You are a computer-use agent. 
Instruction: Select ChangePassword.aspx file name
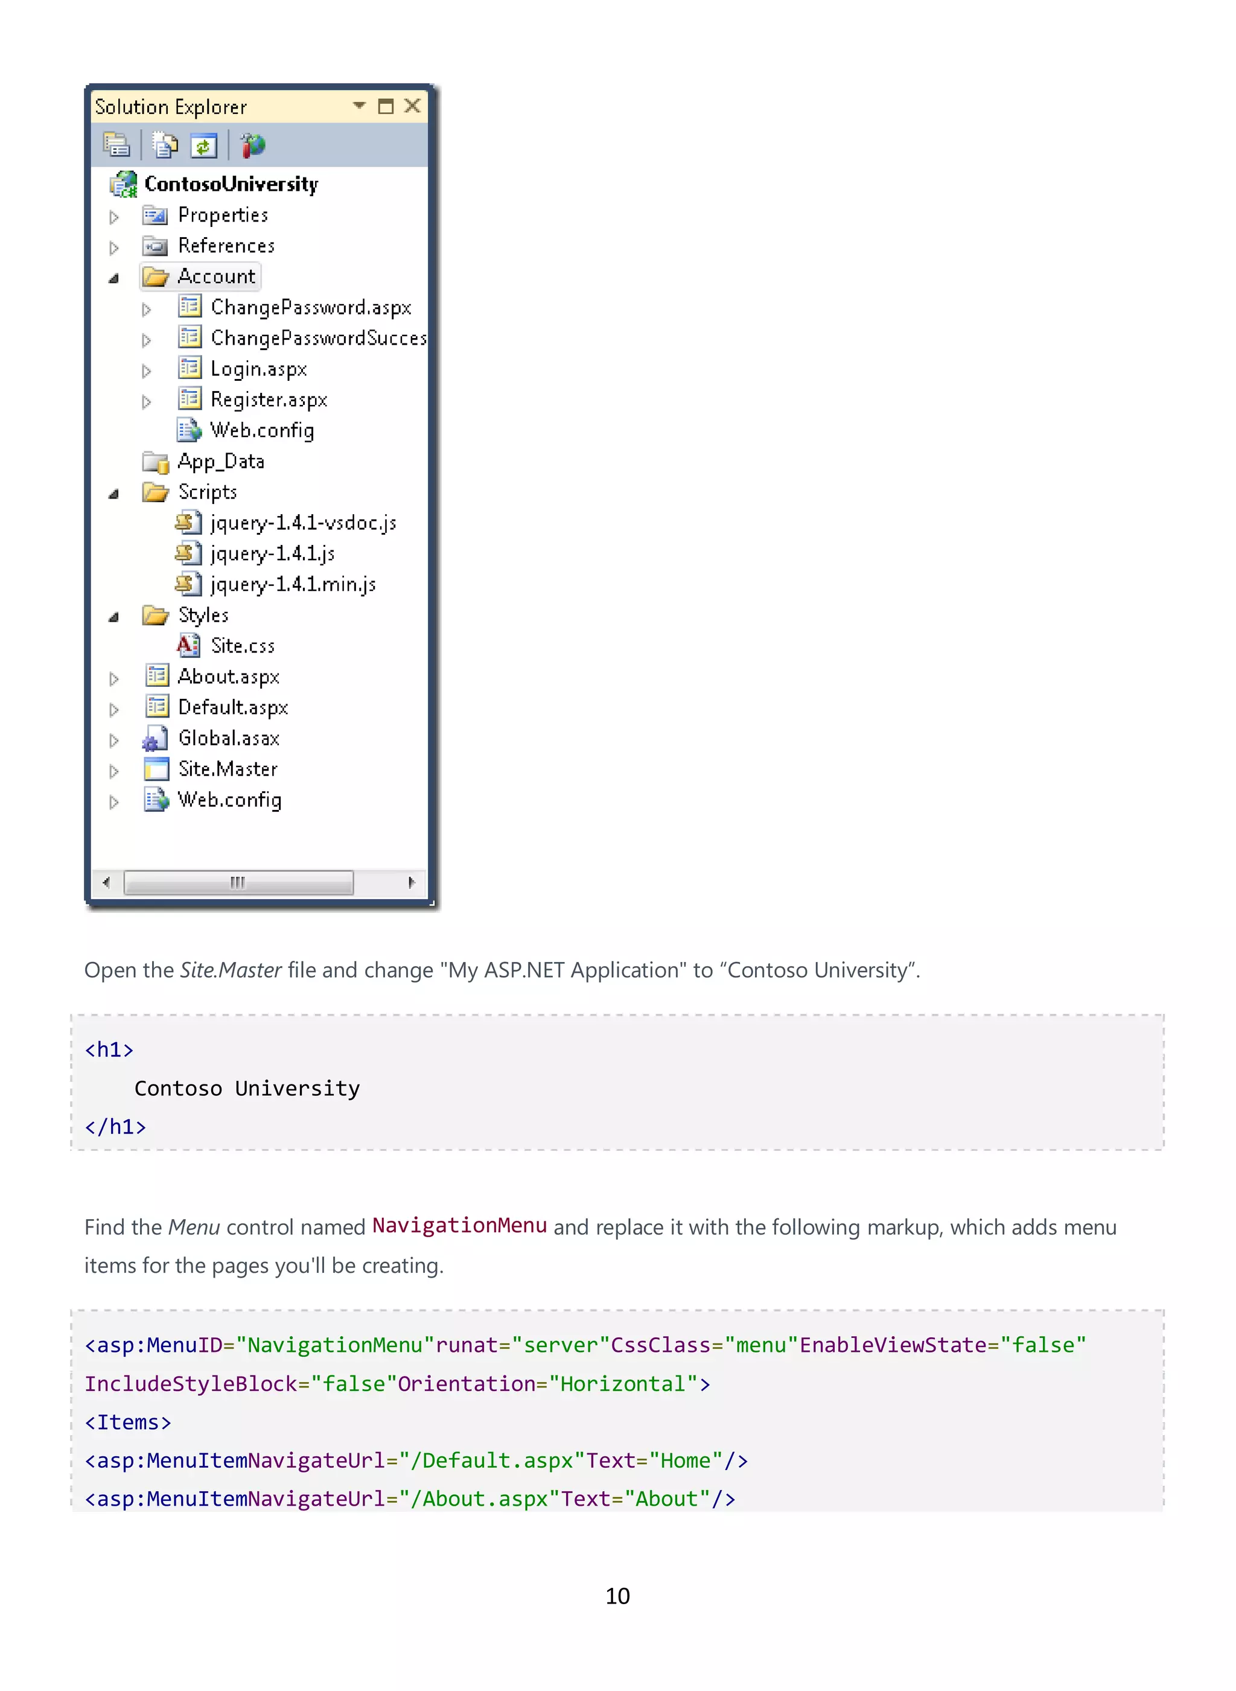coord(311,308)
